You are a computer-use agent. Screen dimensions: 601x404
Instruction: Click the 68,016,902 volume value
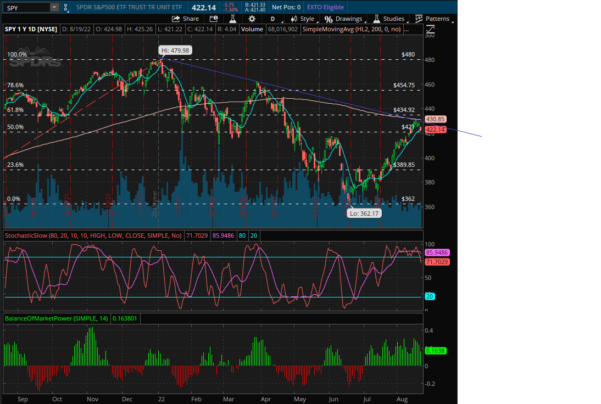point(283,29)
